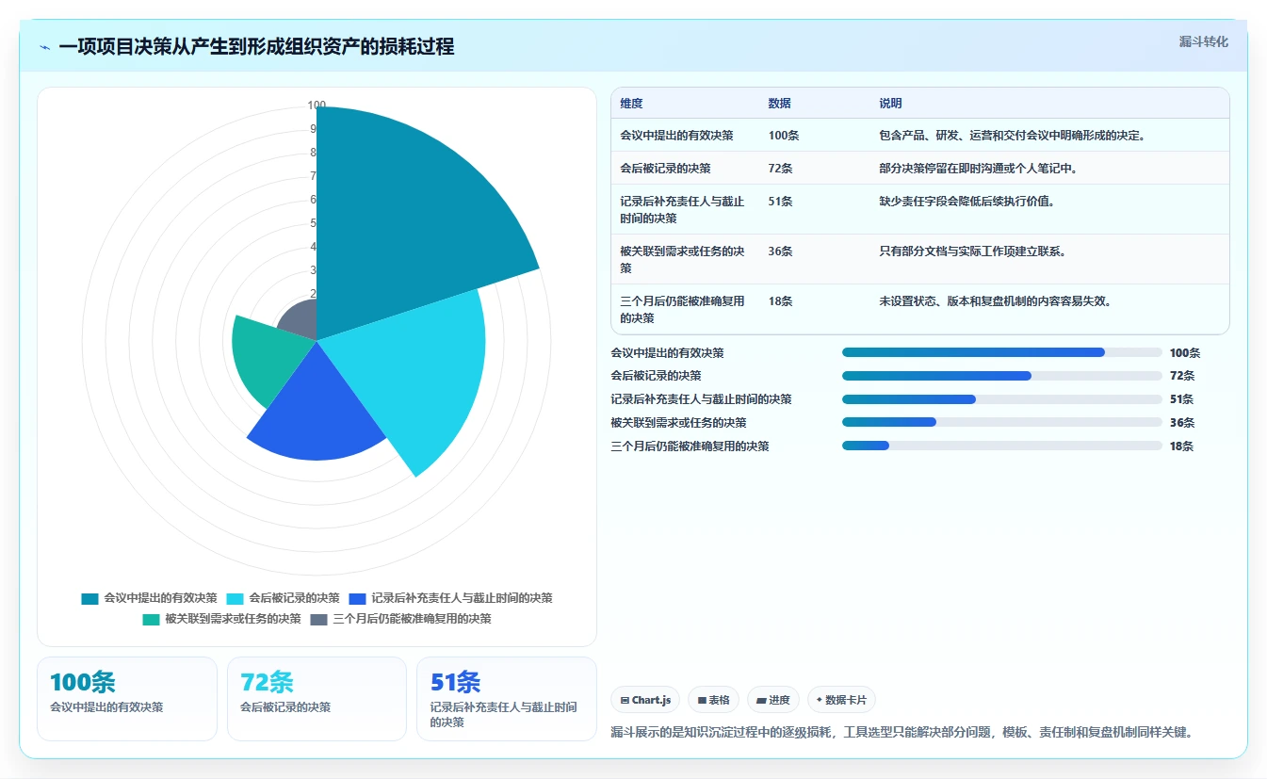Click the table cell 36条

pyautogui.click(x=780, y=252)
